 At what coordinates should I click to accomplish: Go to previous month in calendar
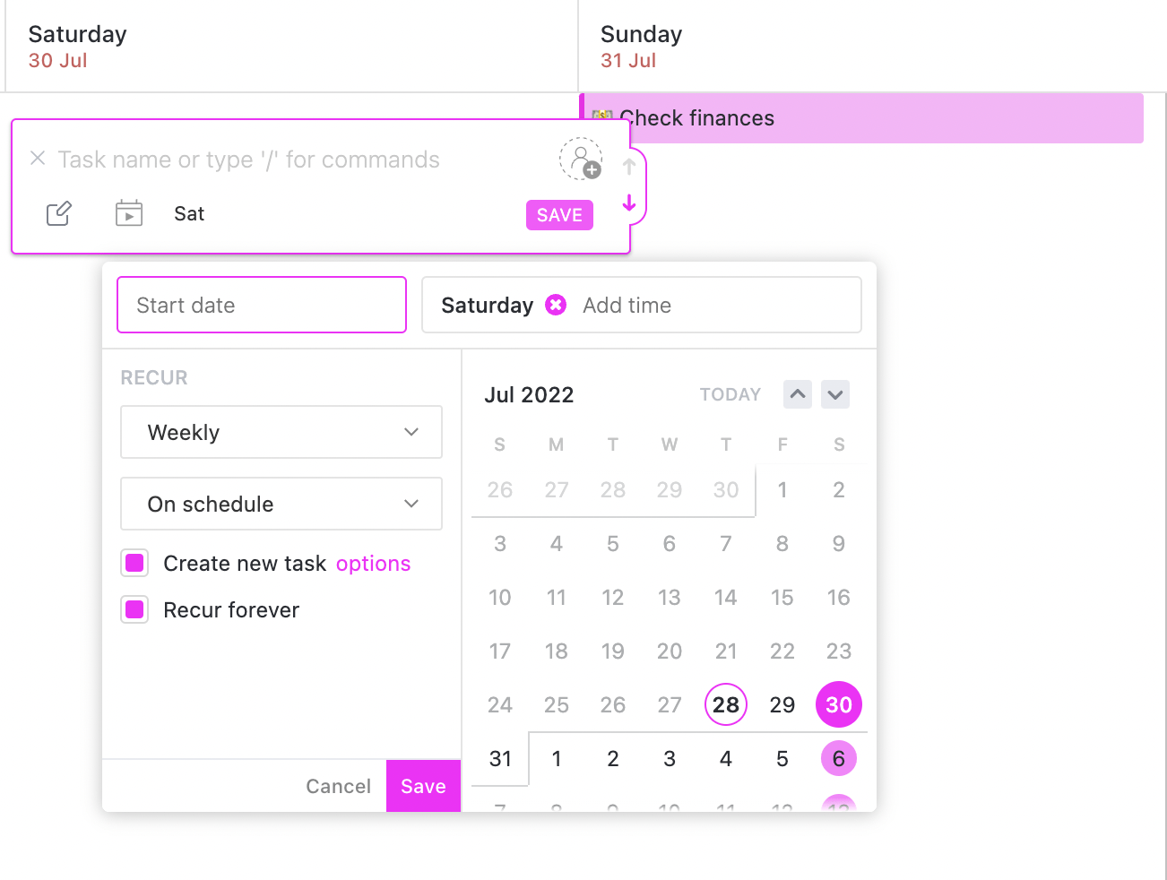(797, 394)
